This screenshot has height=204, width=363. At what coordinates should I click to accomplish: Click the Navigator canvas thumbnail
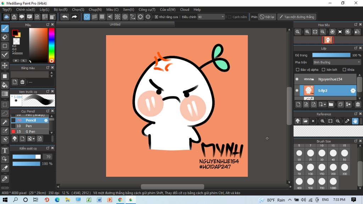328,40
